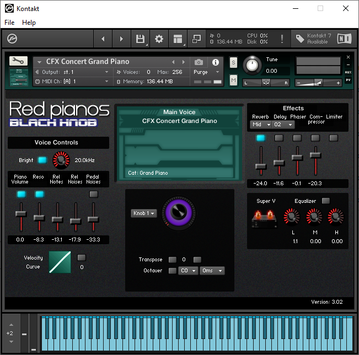The image size is (359, 355).
Task: Open the Octaver 0ms delay dropdown
Action: pyautogui.click(x=212, y=271)
